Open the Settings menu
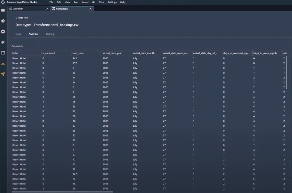Viewport: 292px width, 193px height. (x=112, y=2)
